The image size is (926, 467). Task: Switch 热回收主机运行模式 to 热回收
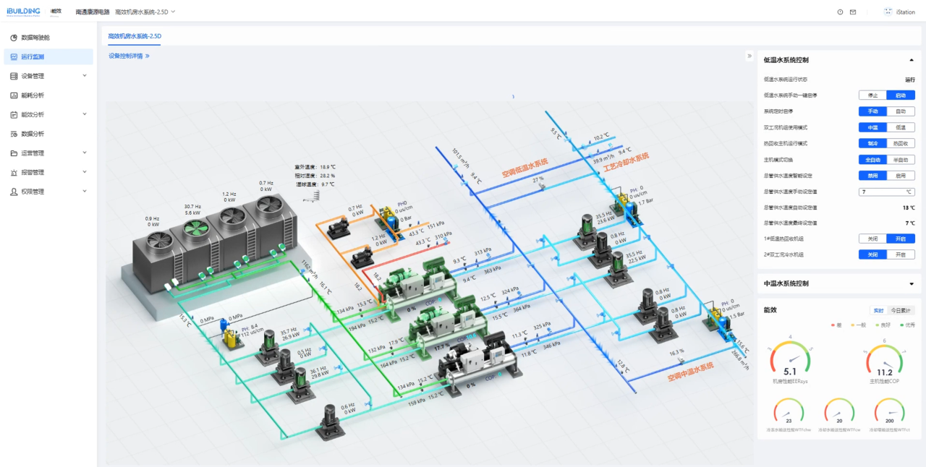[901, 143]
